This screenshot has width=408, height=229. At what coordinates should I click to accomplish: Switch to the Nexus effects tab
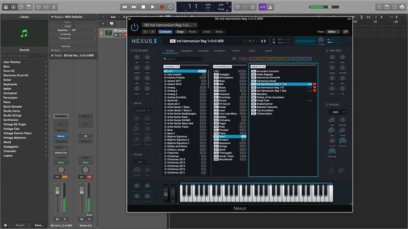(x=236, y=51)
